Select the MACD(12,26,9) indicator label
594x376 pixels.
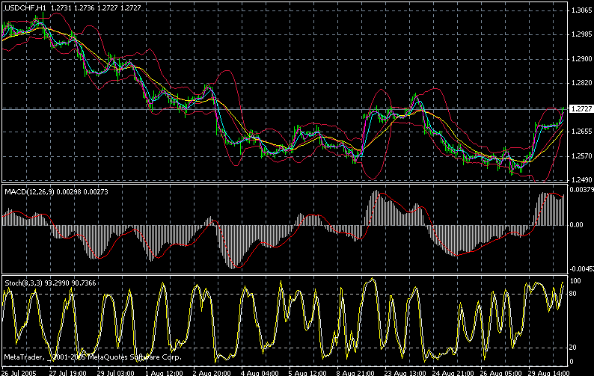(30, 192)
